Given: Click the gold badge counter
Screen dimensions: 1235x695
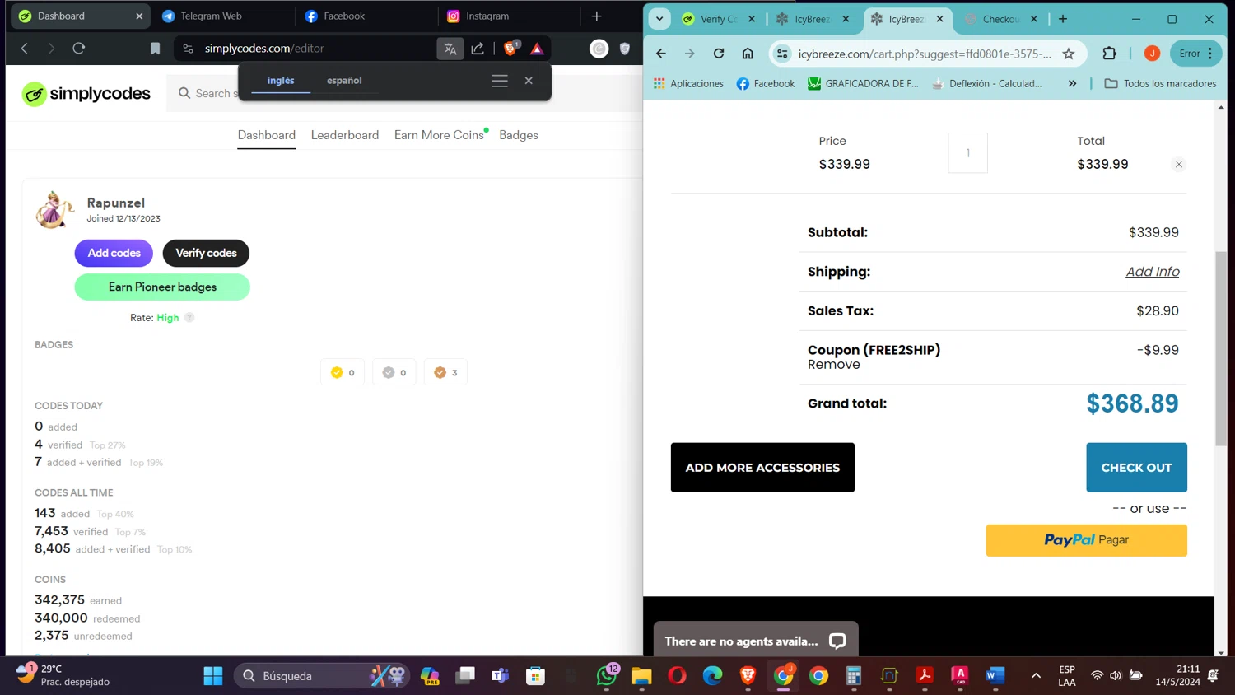Looking at the screenshot, I should pyautogui.click(x=343, y=372).
